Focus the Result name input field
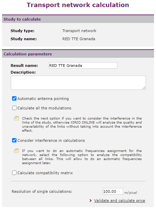156x209 pixels. click(x=83, y=66)
